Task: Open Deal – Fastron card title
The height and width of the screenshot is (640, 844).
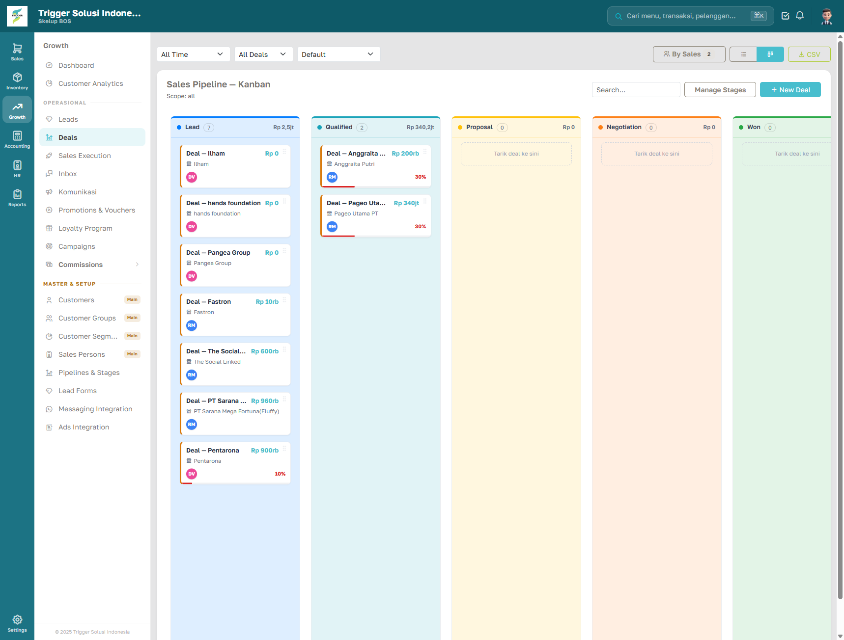Action: (208, 302)
